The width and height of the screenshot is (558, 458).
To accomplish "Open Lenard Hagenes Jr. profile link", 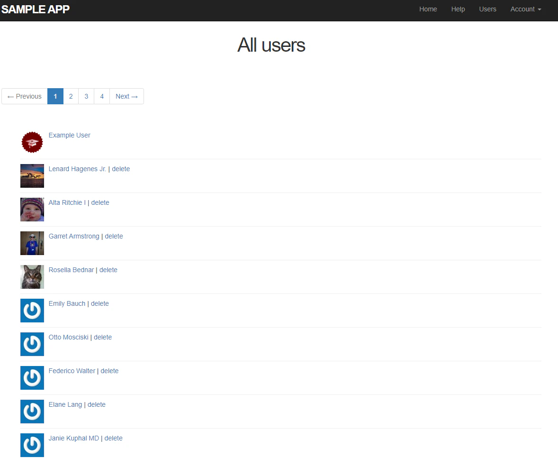I will [x=77, y=169].
